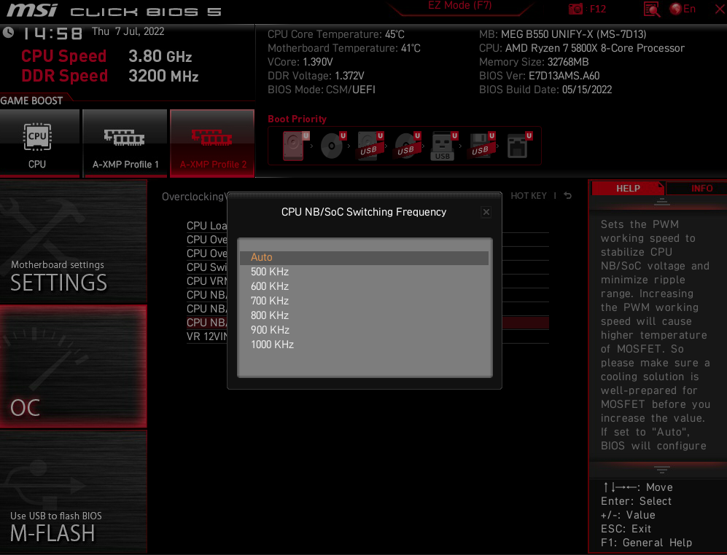
Task: Click the HOT KEY button
Action: coord(529,196)
